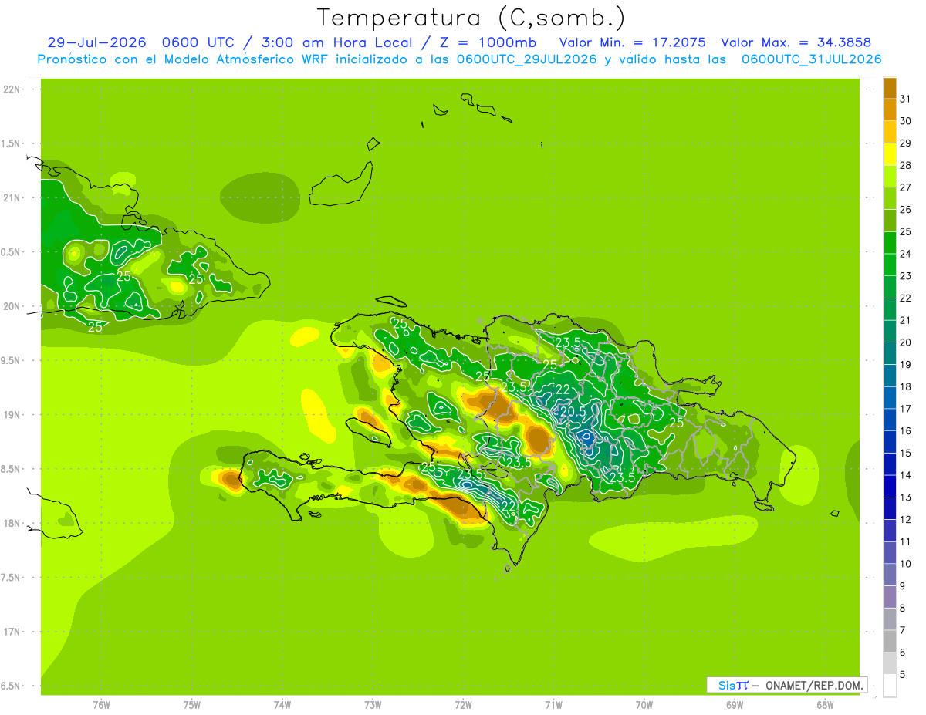
Task: Click the '20.5' contour label on map
Action: pyautogui.click(x=573, y=413)
